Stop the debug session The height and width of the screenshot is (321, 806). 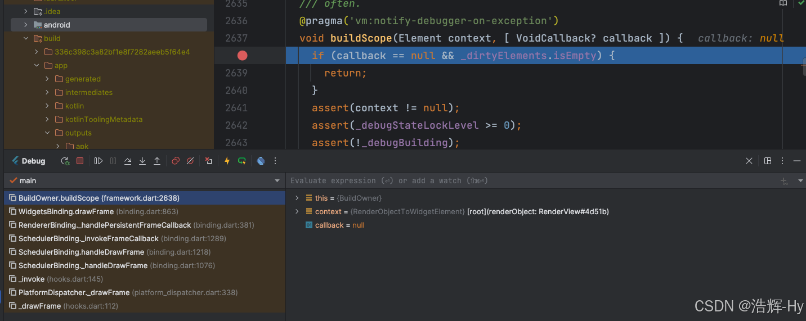[x=80, y=161]
